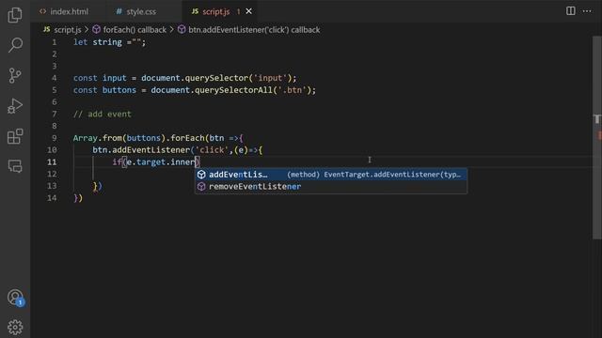
Task: Open the Explorer view in activity bar
Action: click(x=15, y=15)
